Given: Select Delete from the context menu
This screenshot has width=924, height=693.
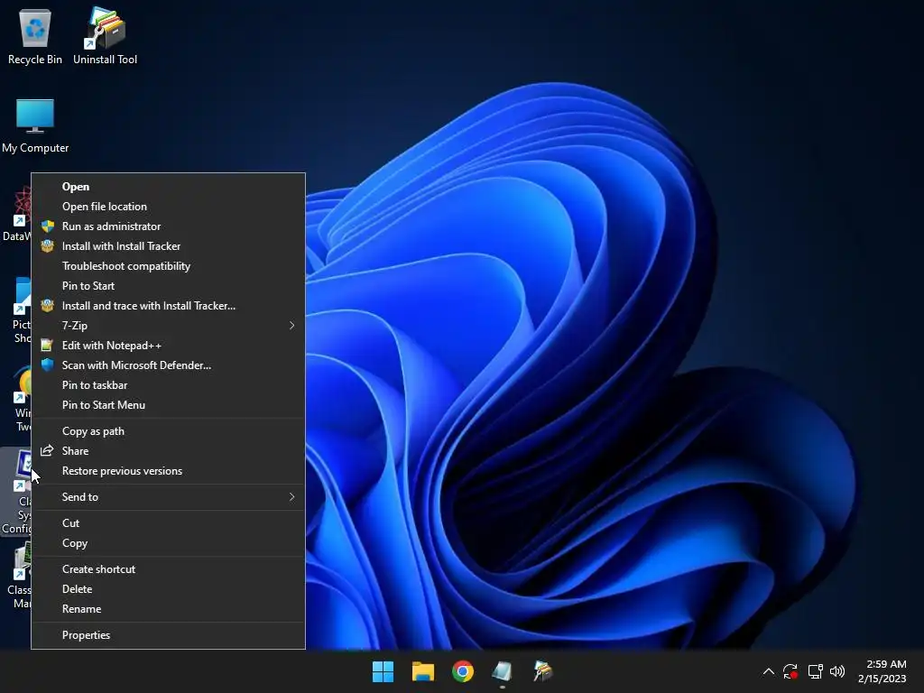Looking at the screenshot, I should [168, 589].
